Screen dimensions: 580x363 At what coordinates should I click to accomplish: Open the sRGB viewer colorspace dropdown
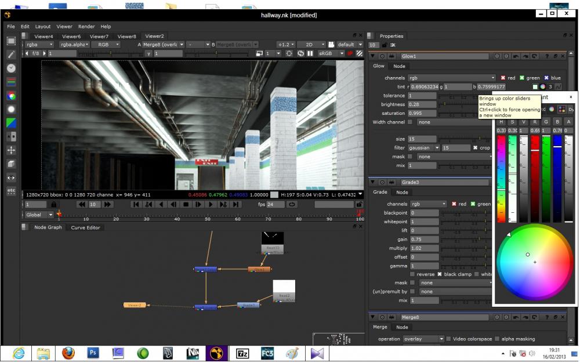click(331, 53)
